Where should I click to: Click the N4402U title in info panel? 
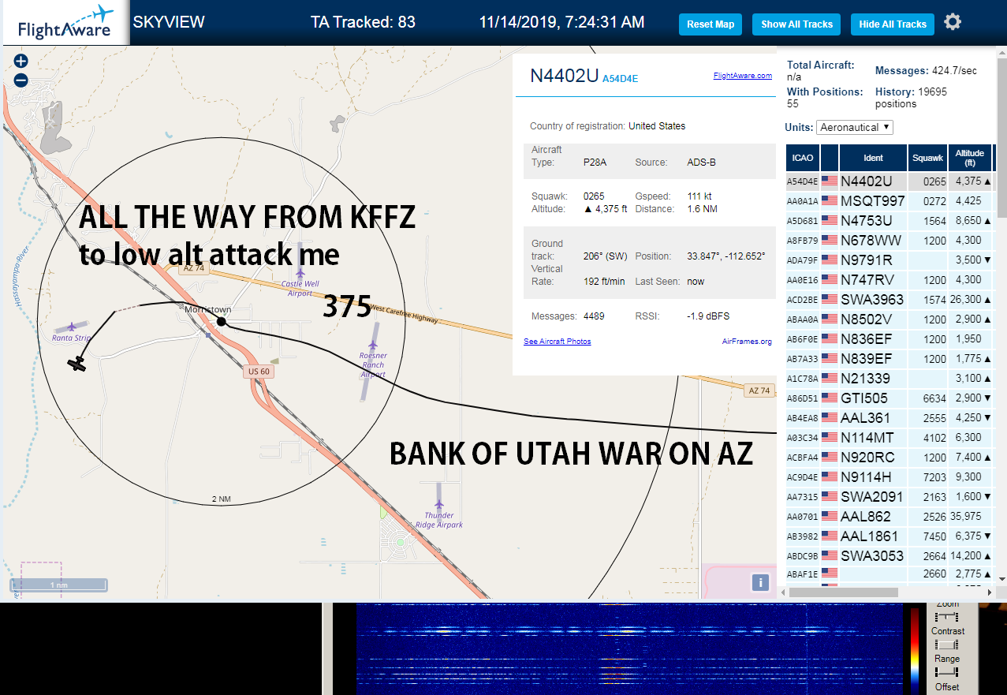pos(564,76)
